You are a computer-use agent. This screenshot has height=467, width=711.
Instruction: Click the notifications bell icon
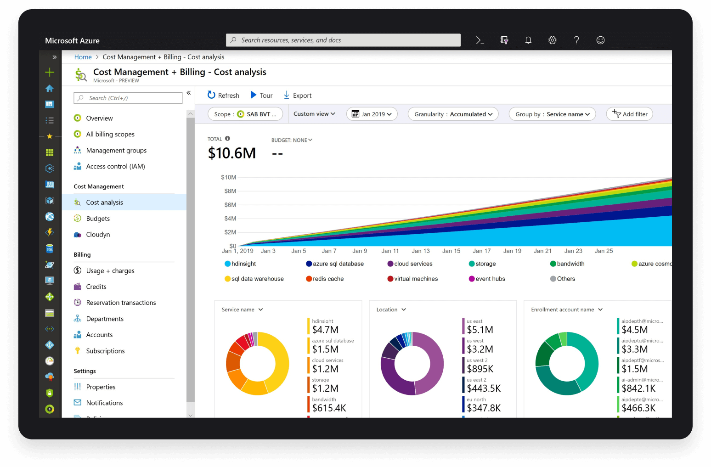(528, 40)
